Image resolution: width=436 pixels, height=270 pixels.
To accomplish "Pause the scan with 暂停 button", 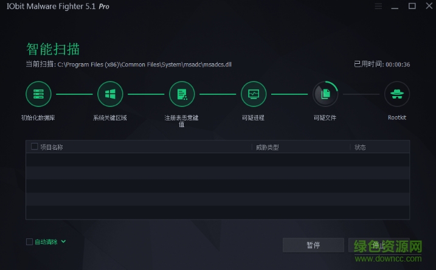I will [x=313, y=245].
